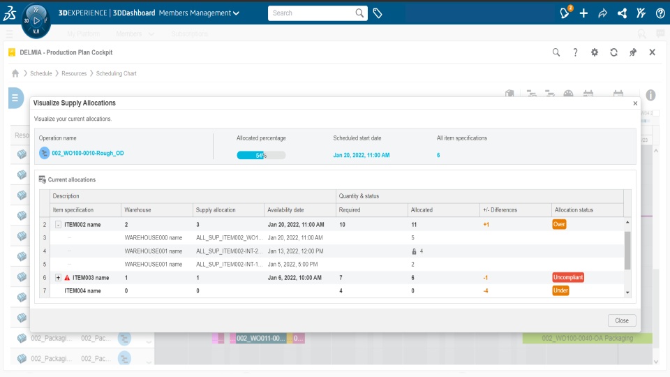670x377 pixels.
Task: Open the Subscriptions tab
Action: (x=190, y=34)
